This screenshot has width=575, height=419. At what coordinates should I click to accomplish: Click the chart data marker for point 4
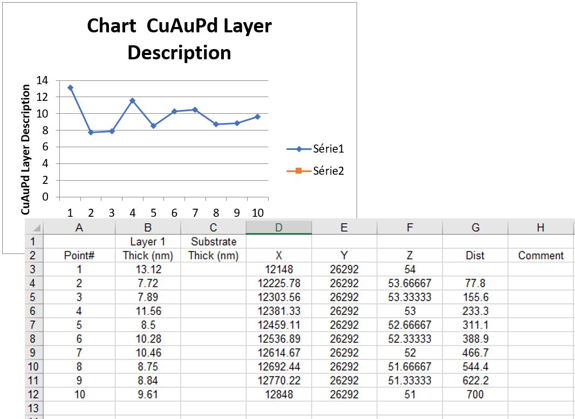coord(132,100)
